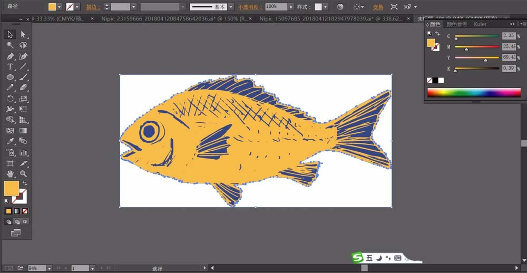This screenshot has height=273, width=527.
Task: Select the Ellipse shape tool
Action: tap(10, 77)
